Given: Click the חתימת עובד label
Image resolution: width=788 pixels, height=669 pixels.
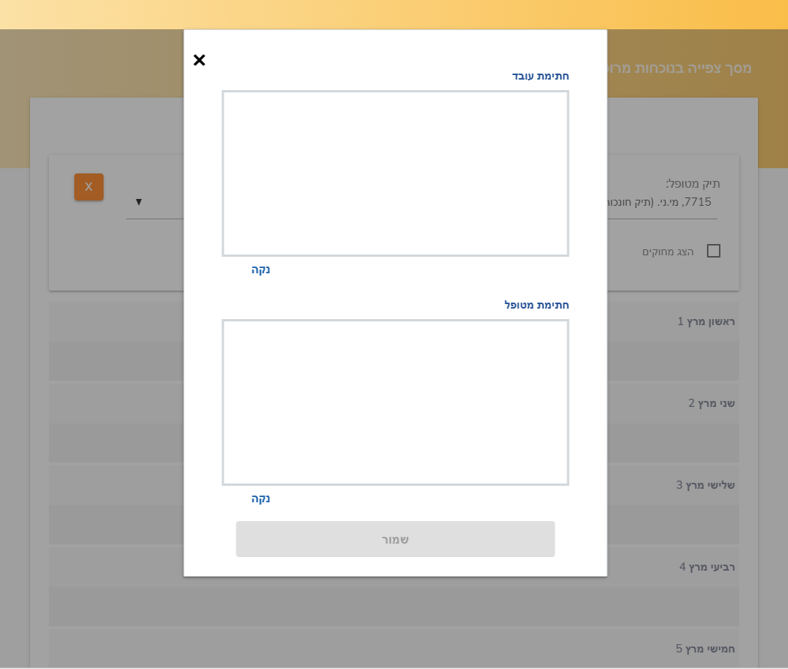Looking at the screenshot, I should pyautogui.click(x=540, y=76).
